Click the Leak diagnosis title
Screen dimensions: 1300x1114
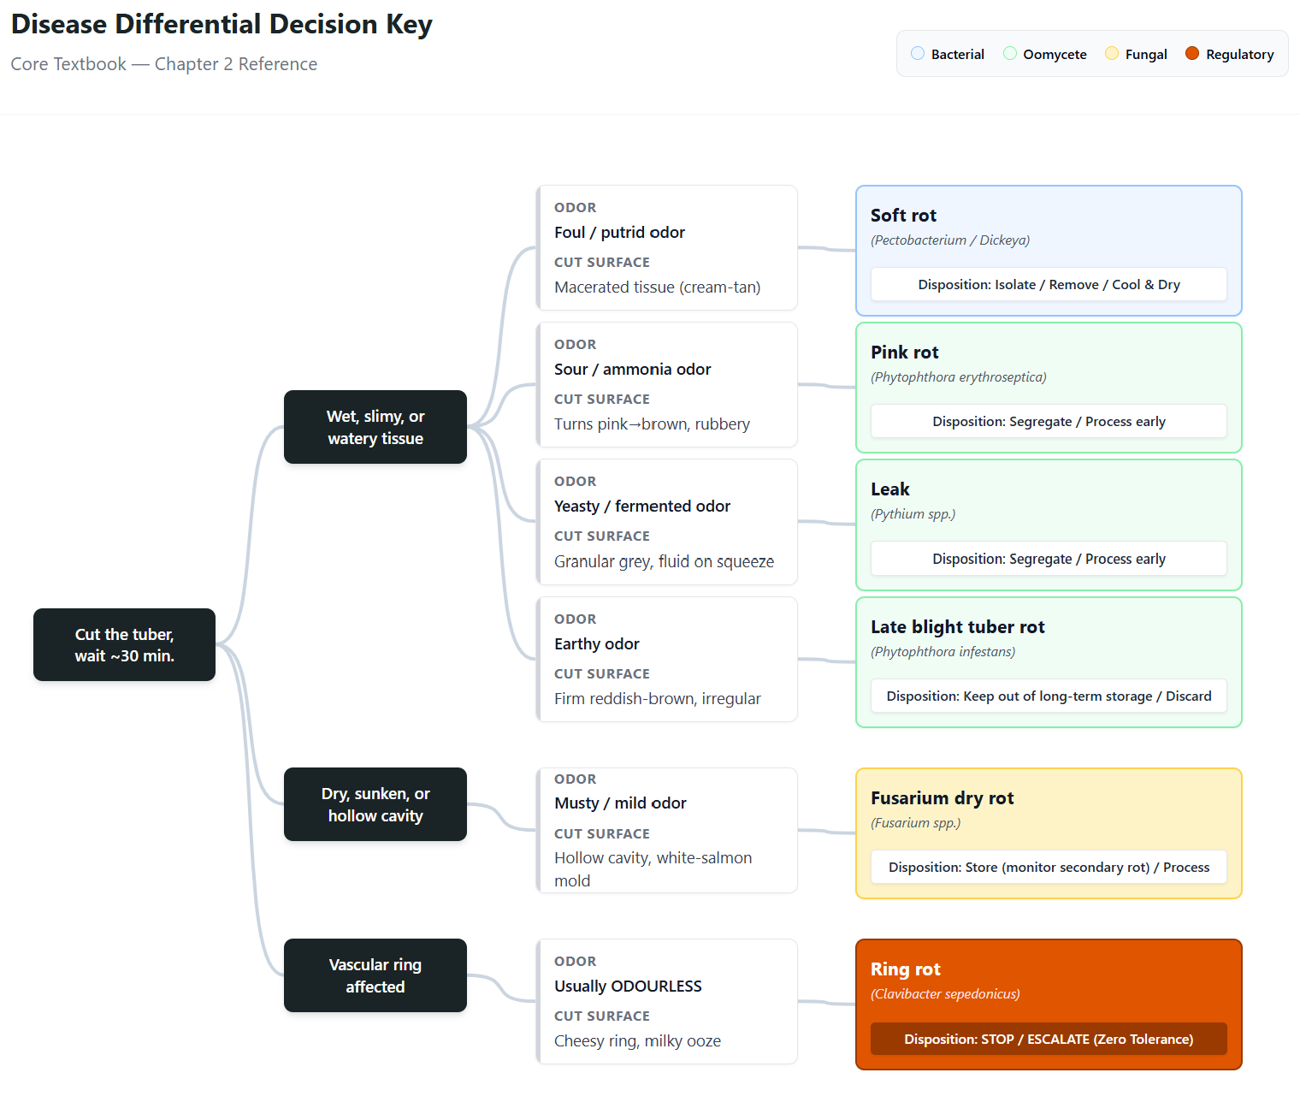[x=889, y=489]
